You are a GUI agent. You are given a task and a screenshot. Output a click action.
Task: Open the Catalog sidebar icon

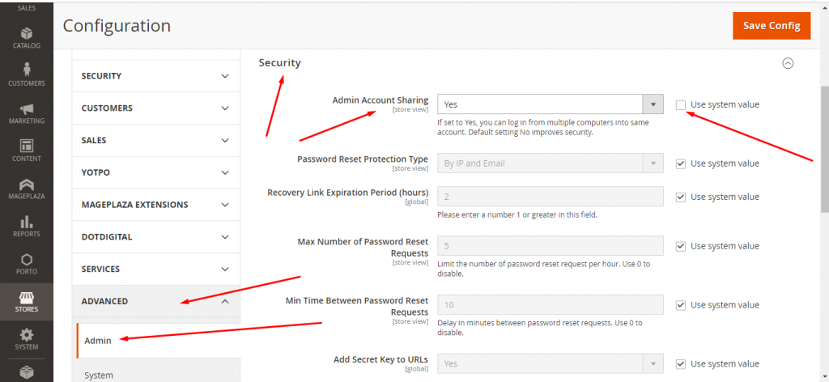(x=27, y=37)
